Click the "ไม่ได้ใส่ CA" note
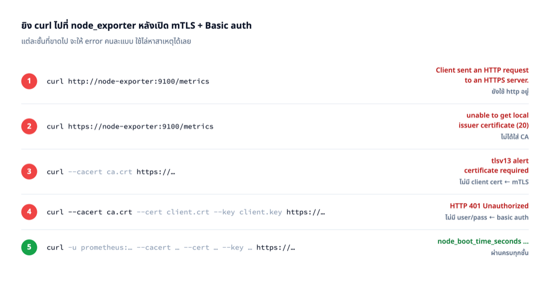Screen dimensions: 550x284 515,137
